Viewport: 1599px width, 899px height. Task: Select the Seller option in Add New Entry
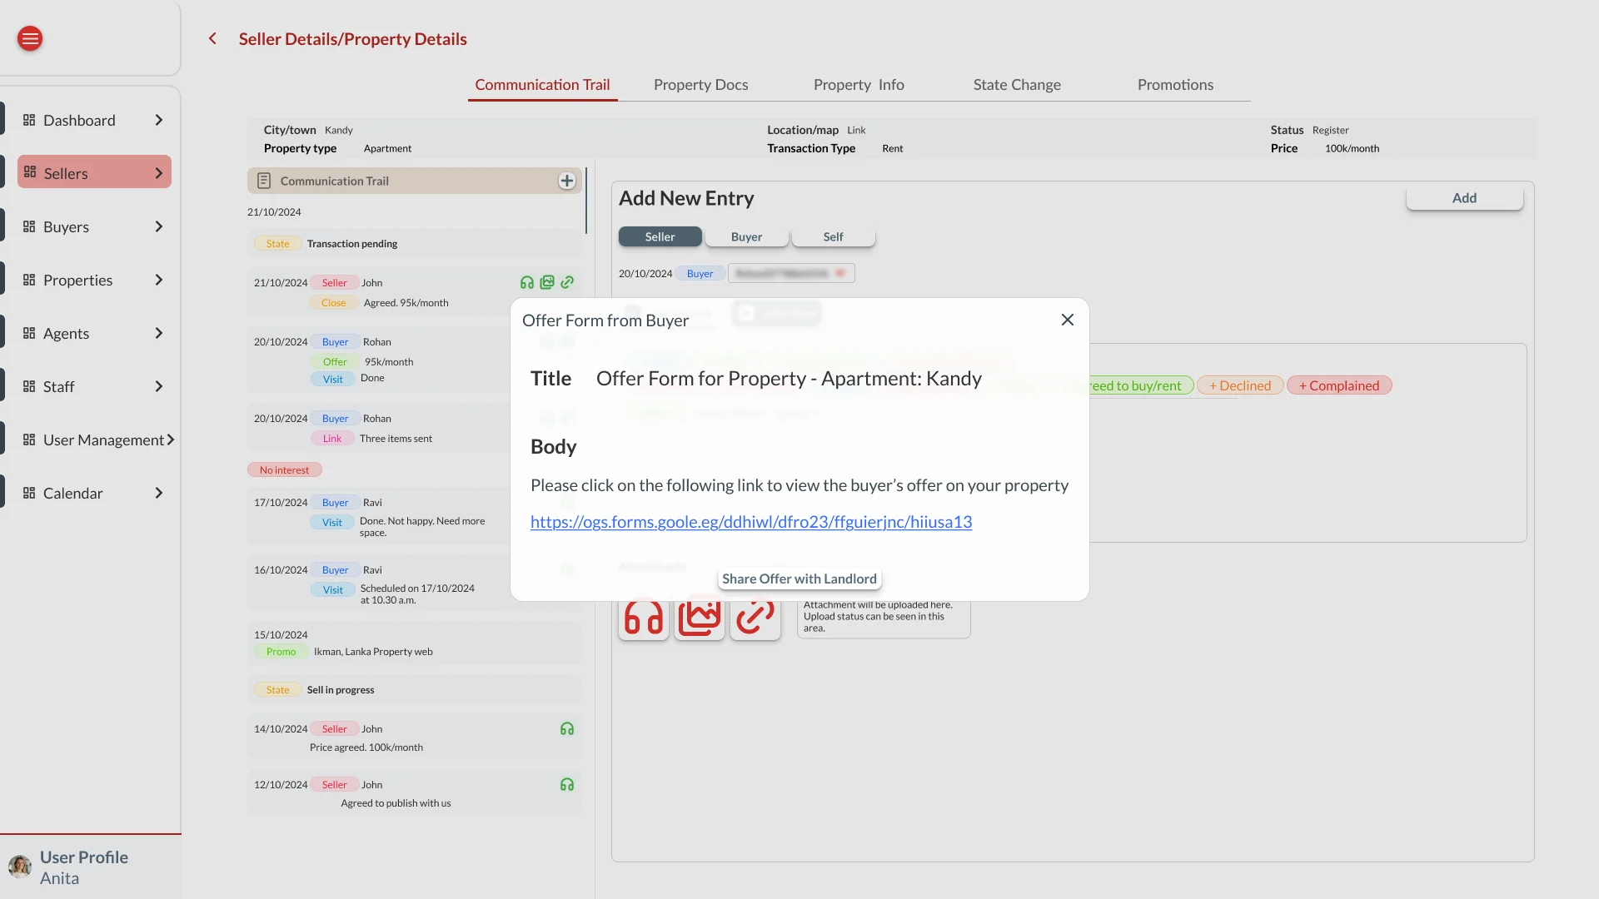tap(660, 236)
